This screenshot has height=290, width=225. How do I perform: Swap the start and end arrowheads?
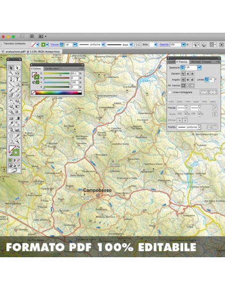(215, 108)
